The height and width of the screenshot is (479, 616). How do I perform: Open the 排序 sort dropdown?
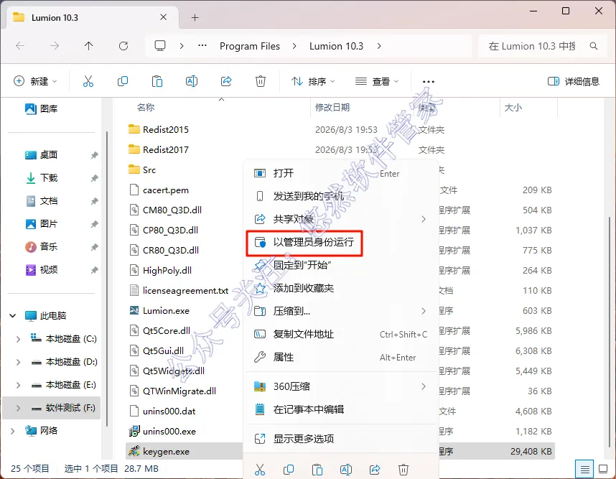click(313, 81)
